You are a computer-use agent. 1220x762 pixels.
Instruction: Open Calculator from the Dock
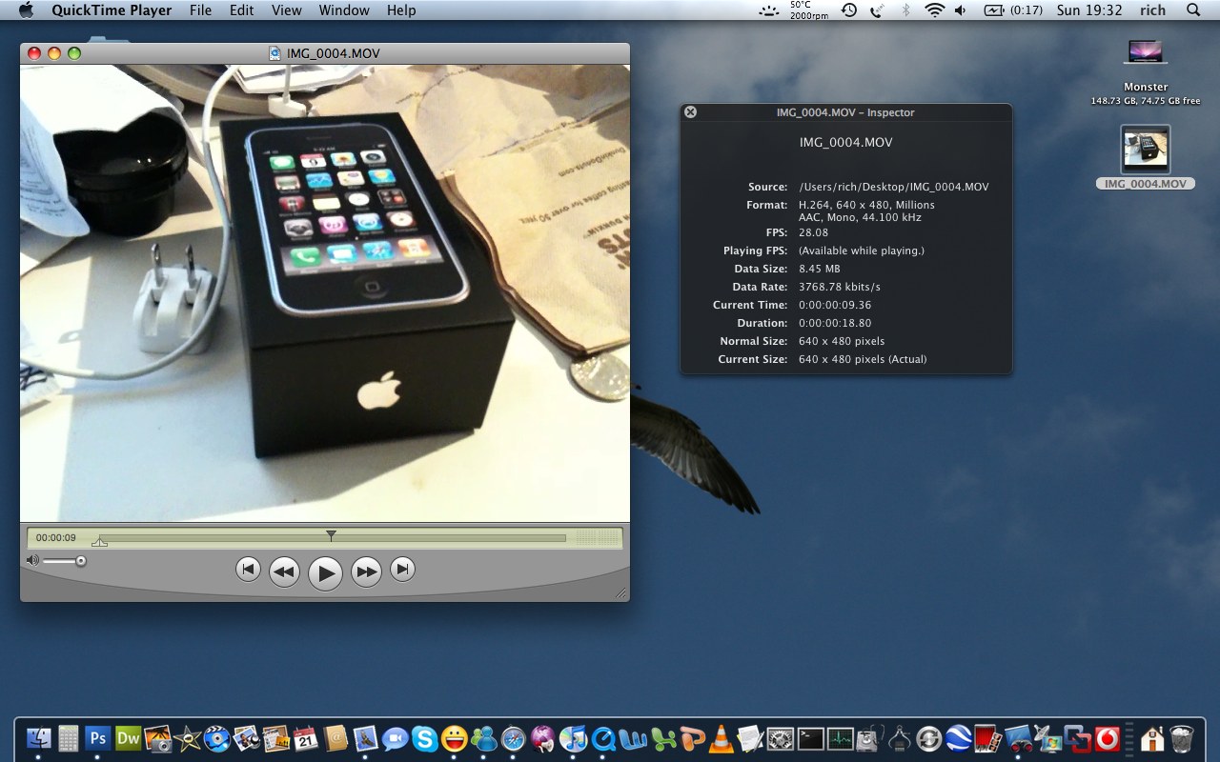pos(68,738)
